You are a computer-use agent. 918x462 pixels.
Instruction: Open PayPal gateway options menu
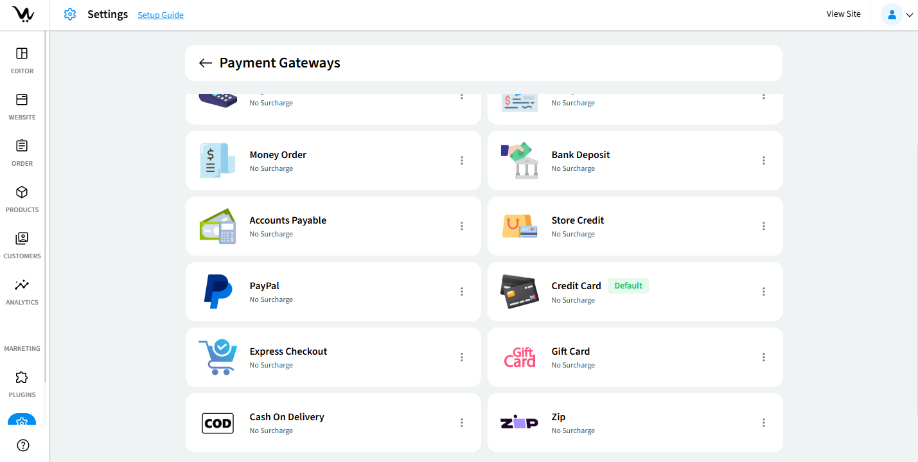461,292
